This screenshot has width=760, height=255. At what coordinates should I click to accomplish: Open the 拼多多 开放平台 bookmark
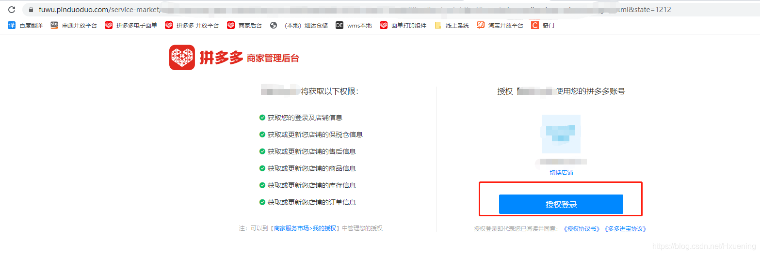[x=192, y=25]
